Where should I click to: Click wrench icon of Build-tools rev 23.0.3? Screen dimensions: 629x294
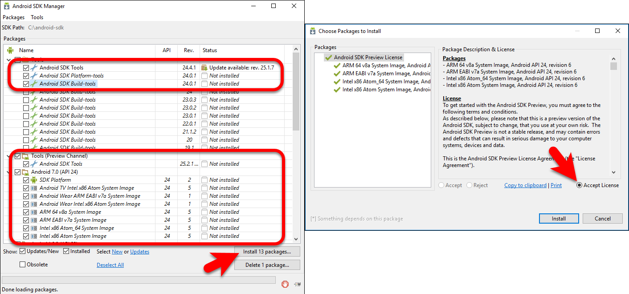tap(34, 100)
